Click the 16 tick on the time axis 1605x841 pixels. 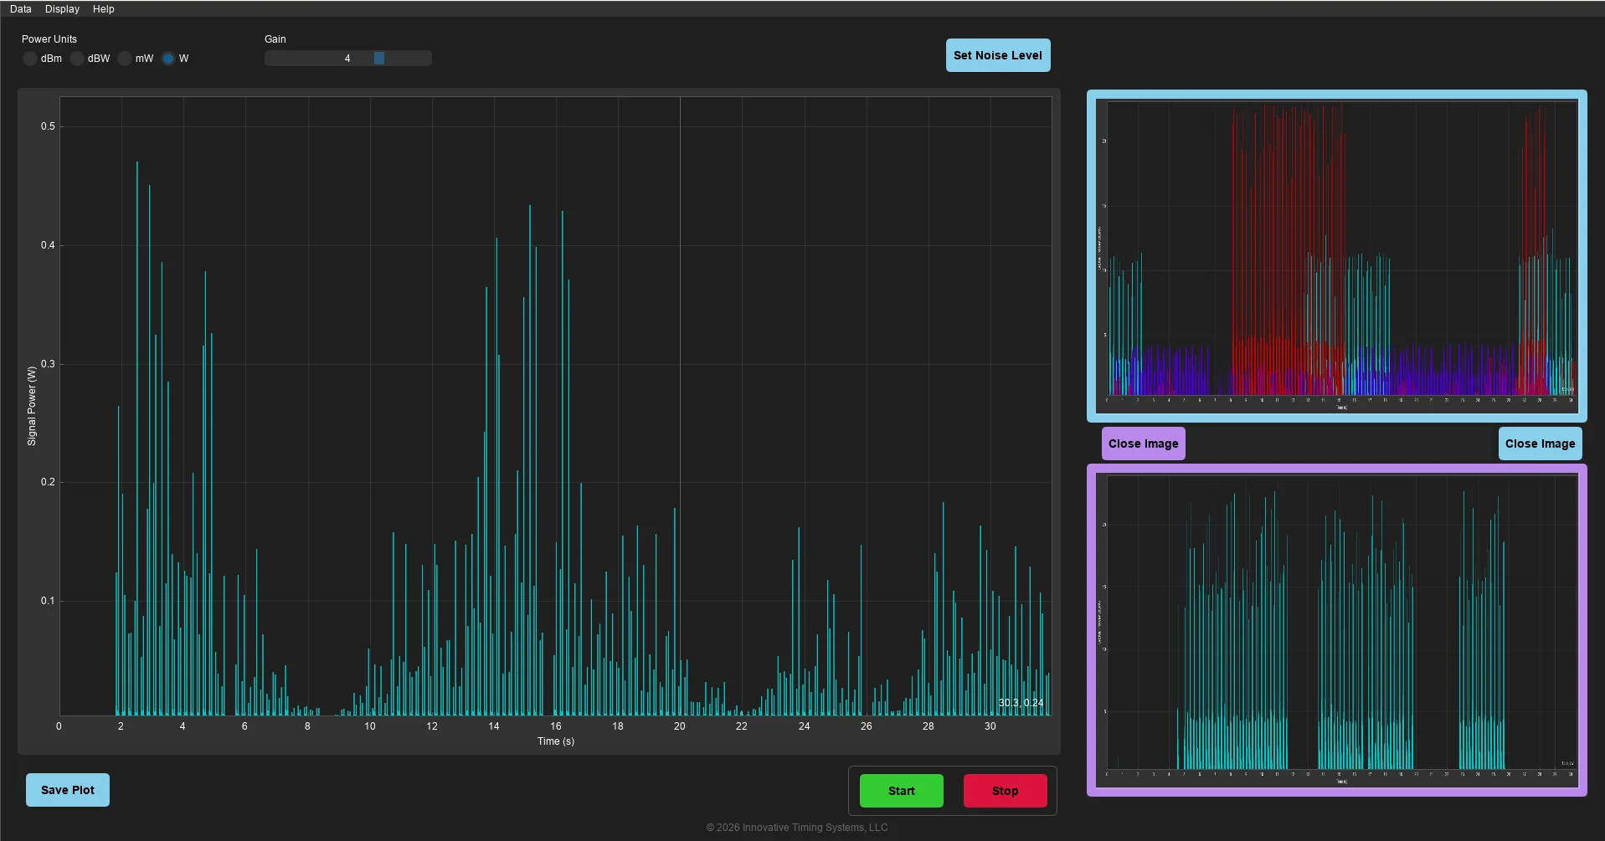556,726
